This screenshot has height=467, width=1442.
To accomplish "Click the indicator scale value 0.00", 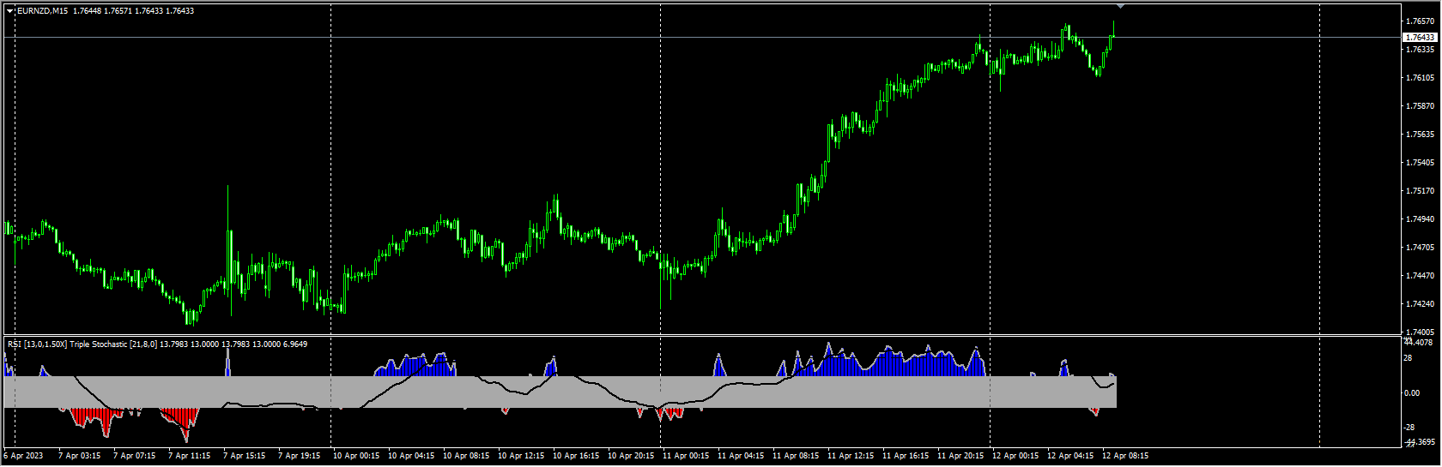I will (1411, 393).
